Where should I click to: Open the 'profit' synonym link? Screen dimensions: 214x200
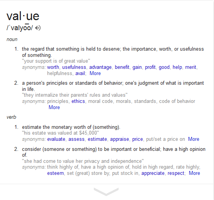[x=150, y=67]
